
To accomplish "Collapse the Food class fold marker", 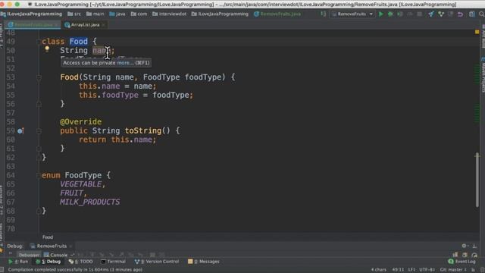I will 39,42.
